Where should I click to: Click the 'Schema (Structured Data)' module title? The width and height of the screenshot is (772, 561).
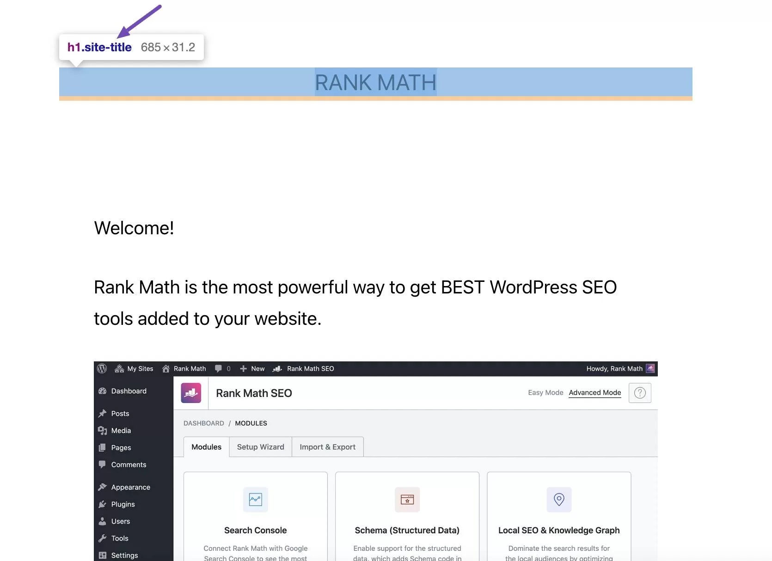pos(407,530)
